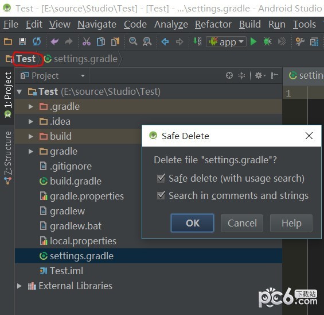Hide the Project tool window icon
The height and width of the screenshot is (315, 324).
(275, 75)
